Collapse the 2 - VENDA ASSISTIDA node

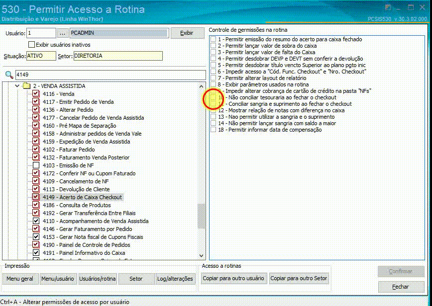(x=17, y=86)
